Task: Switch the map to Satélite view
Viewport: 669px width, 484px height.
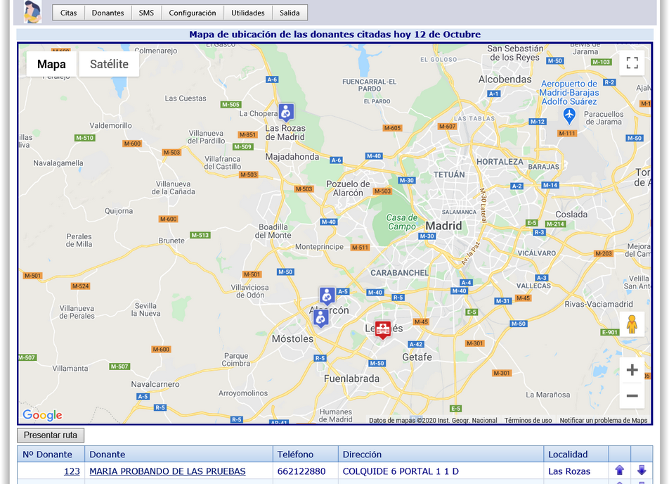Action: 109,64
